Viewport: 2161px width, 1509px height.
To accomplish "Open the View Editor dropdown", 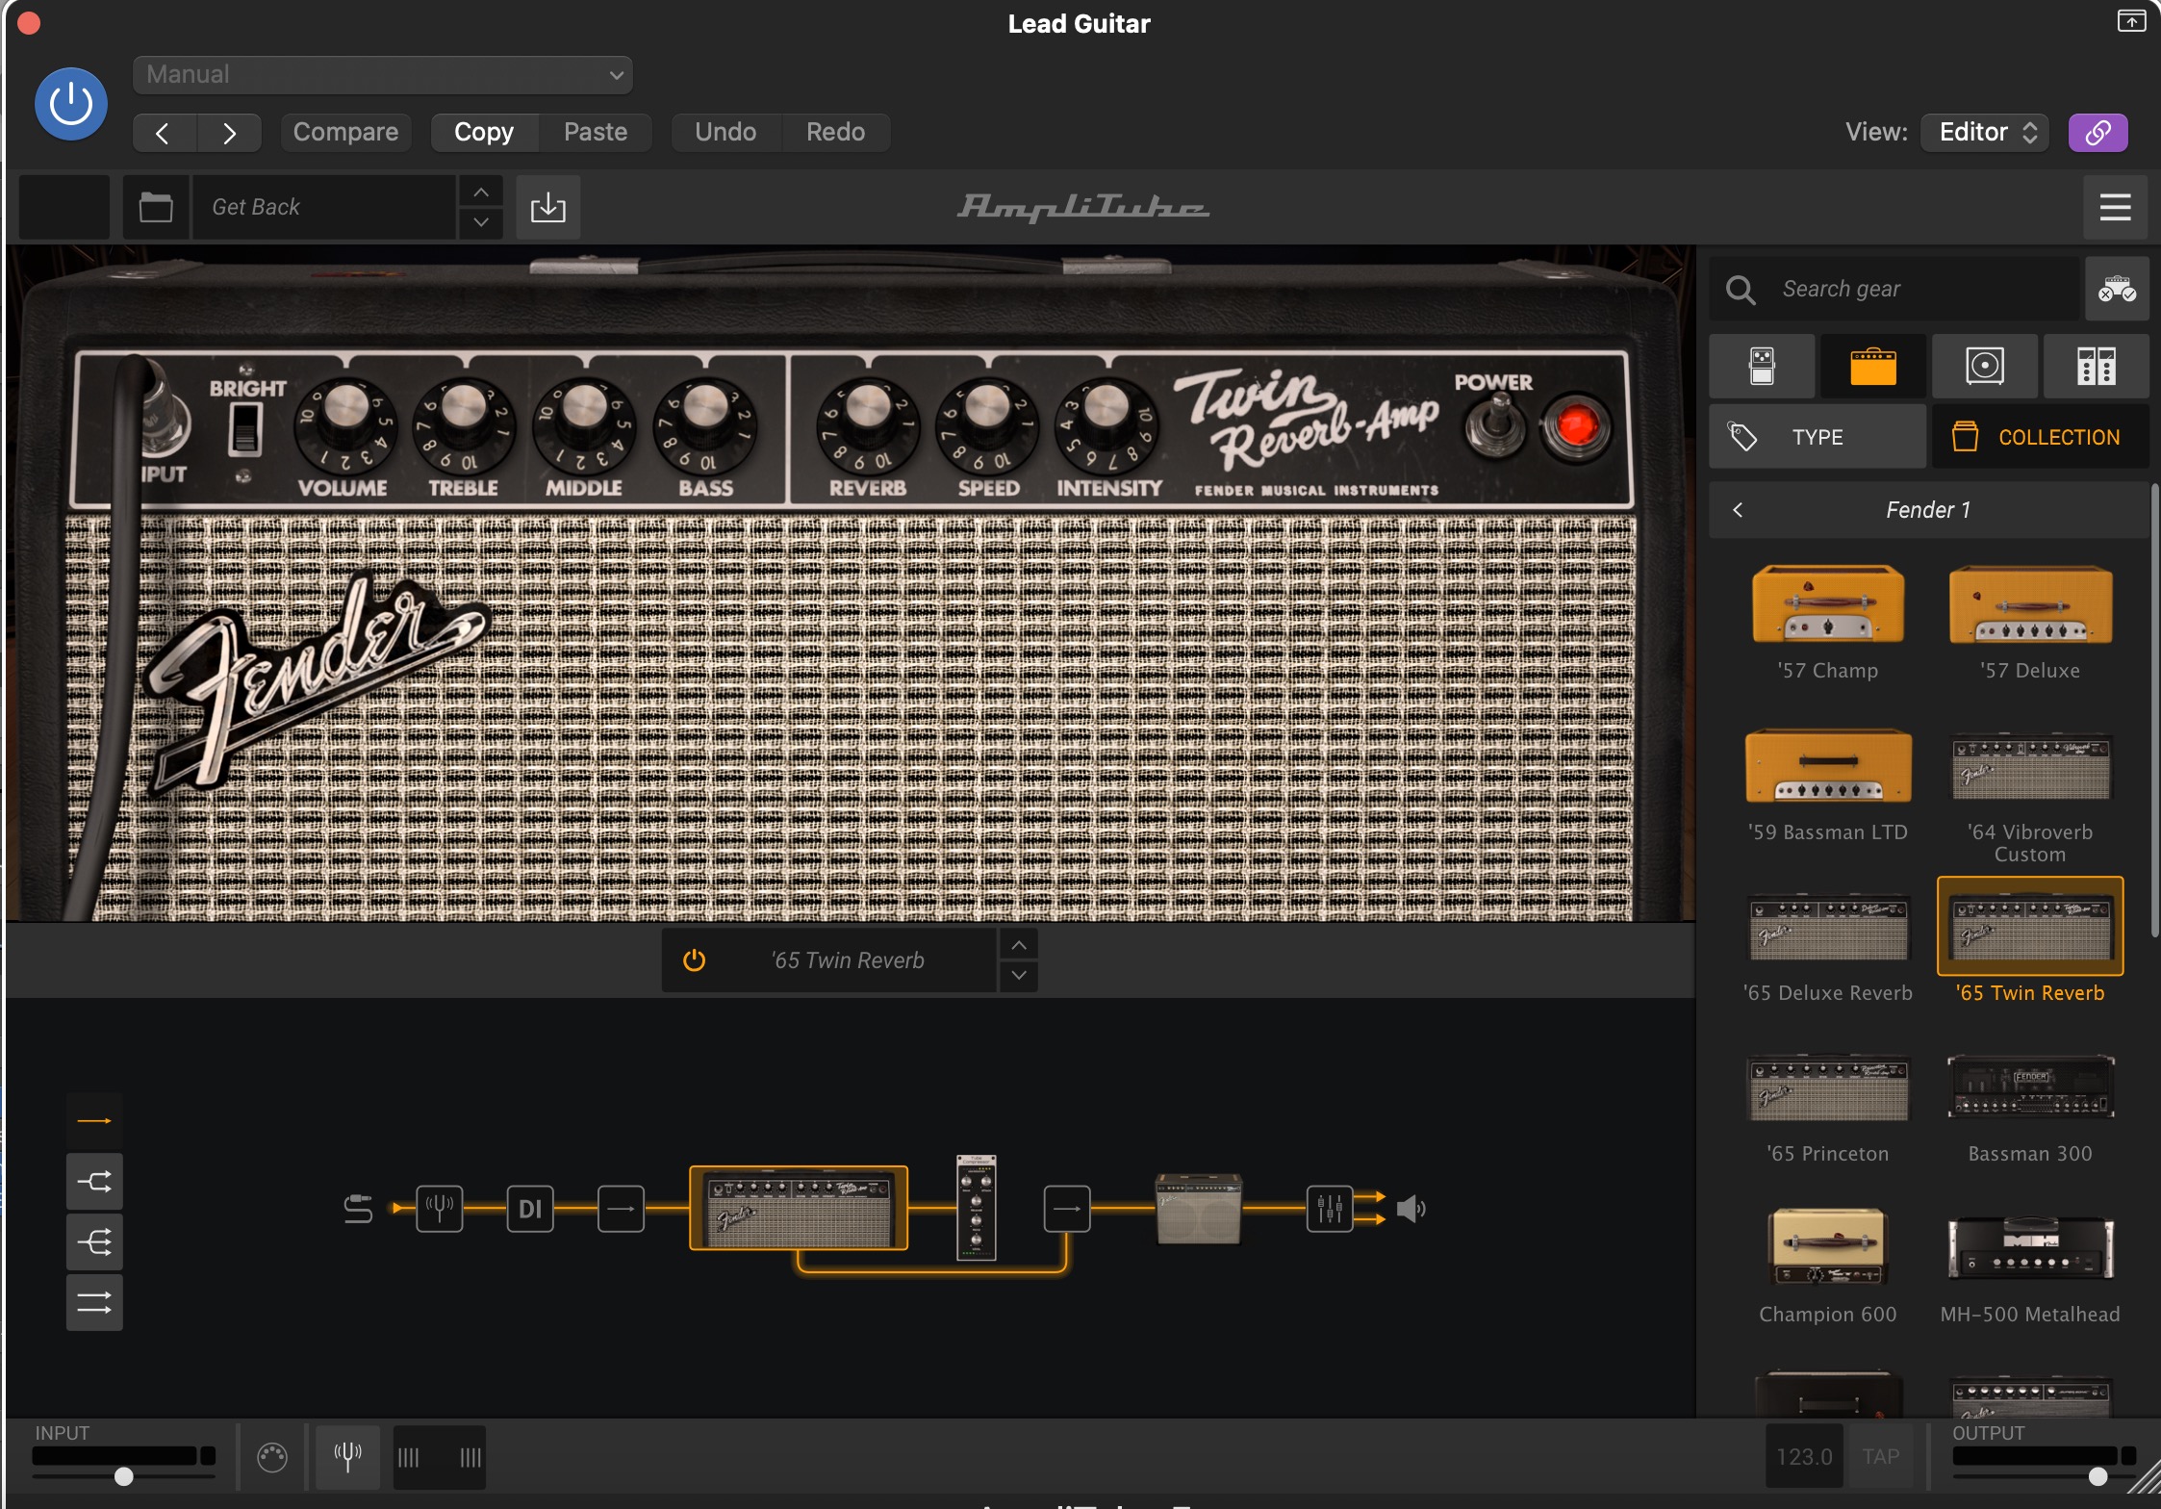I will [x=1984, y=133].
